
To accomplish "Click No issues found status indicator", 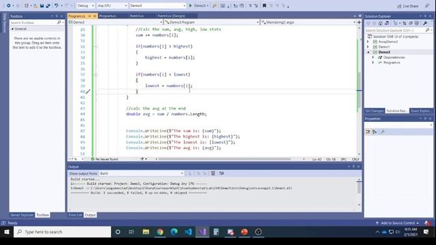I will [104, 159].
